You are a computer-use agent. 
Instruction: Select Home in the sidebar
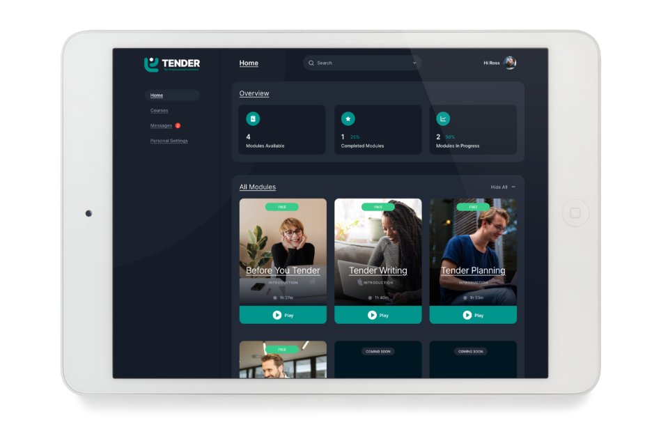tap(157, 95)
